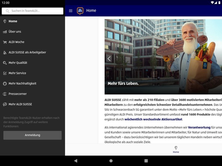Click the ALDI Woche cart icon
The height and width of the screenshot is (166, 222).
tap(5, 42)
